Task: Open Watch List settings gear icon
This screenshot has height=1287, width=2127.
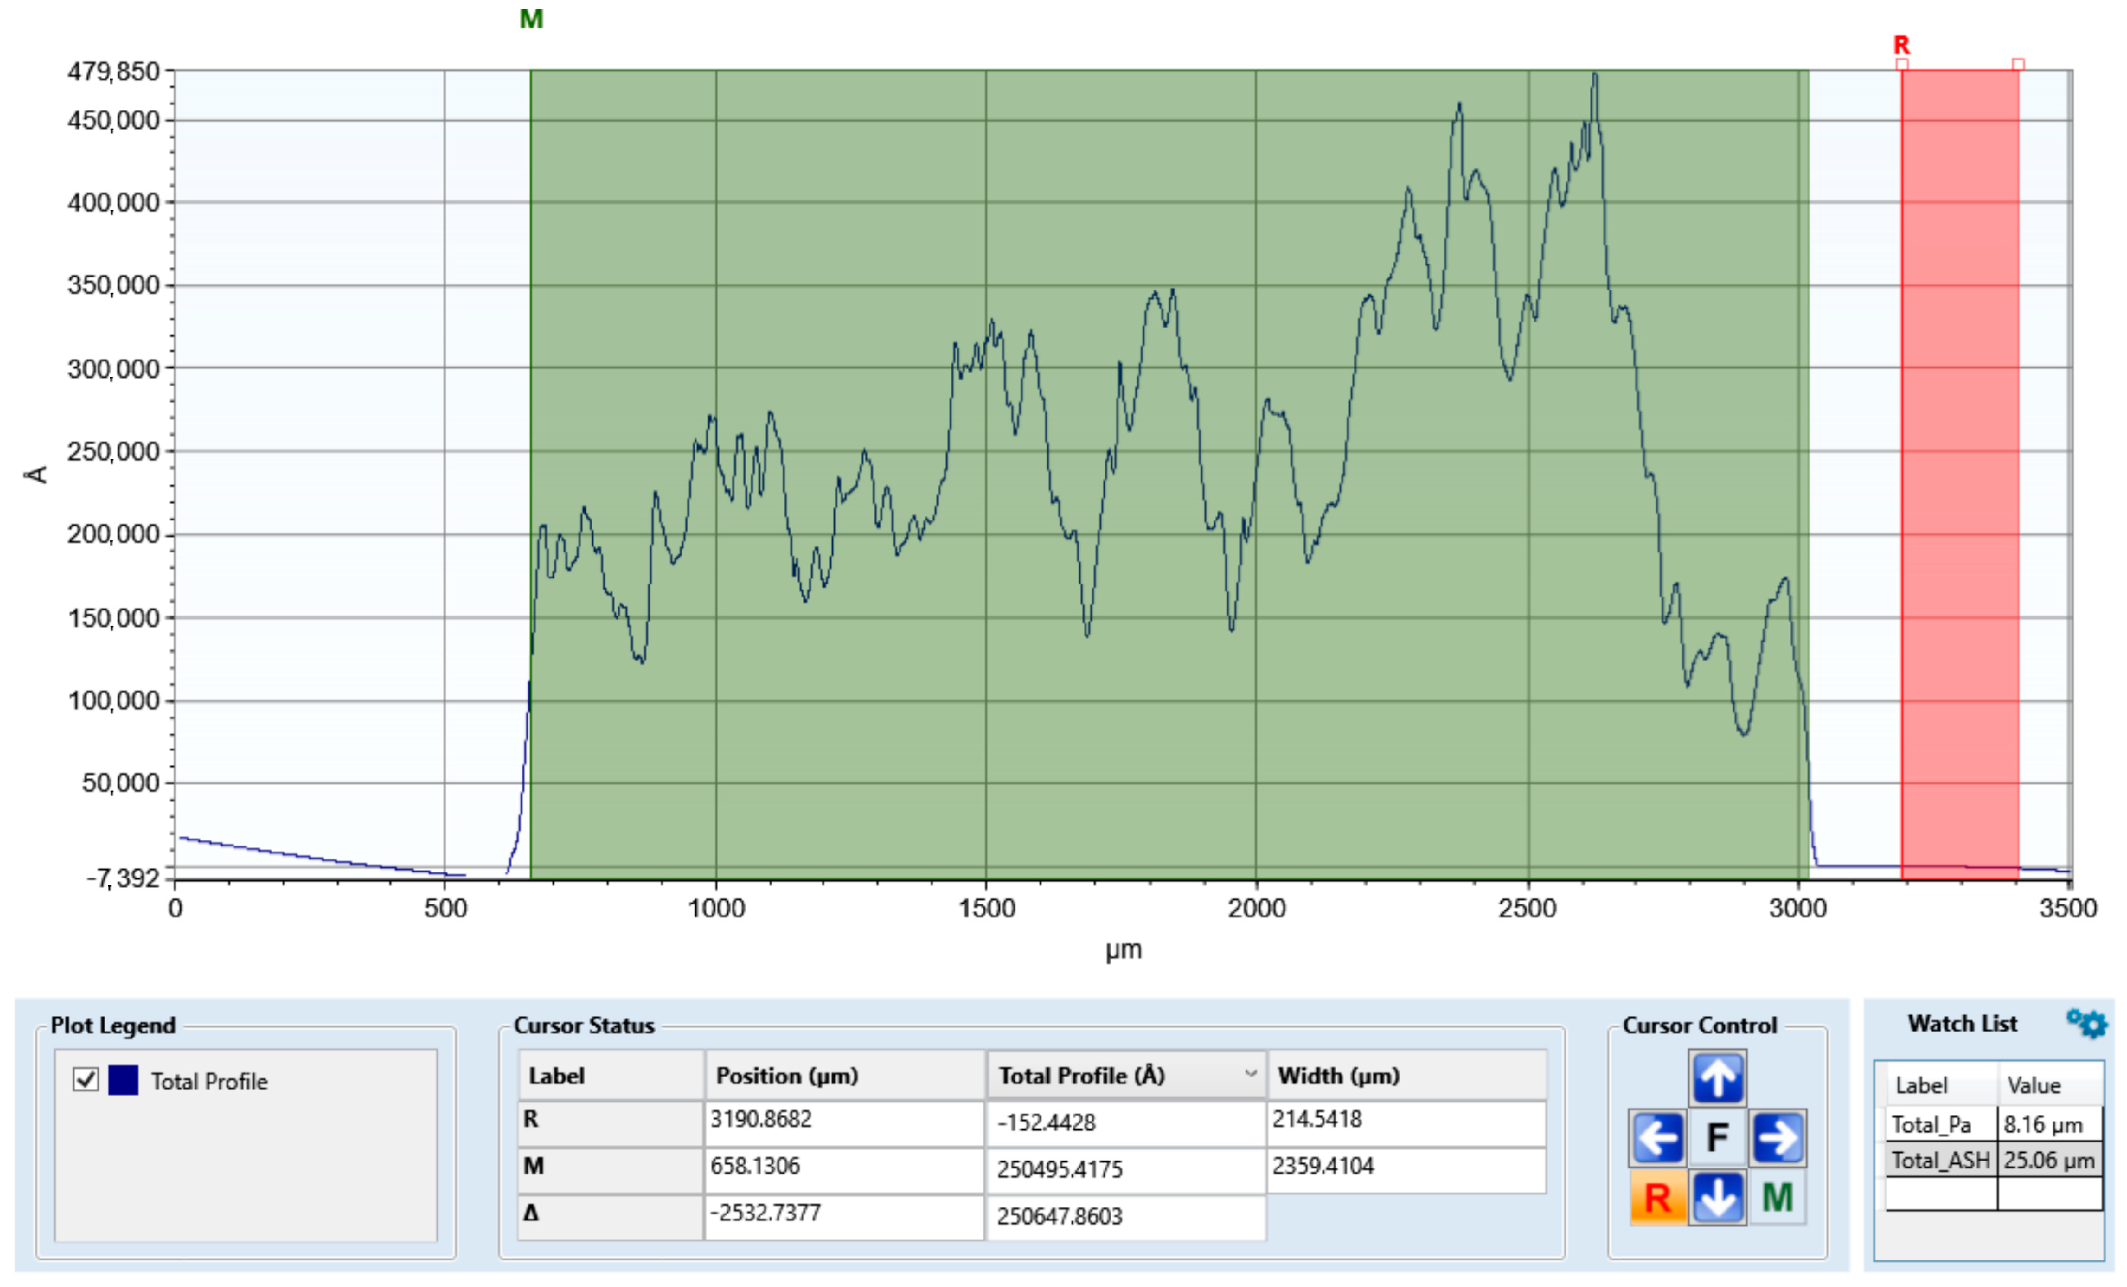Action: pyautogui.click(x=2087, y=1023)
